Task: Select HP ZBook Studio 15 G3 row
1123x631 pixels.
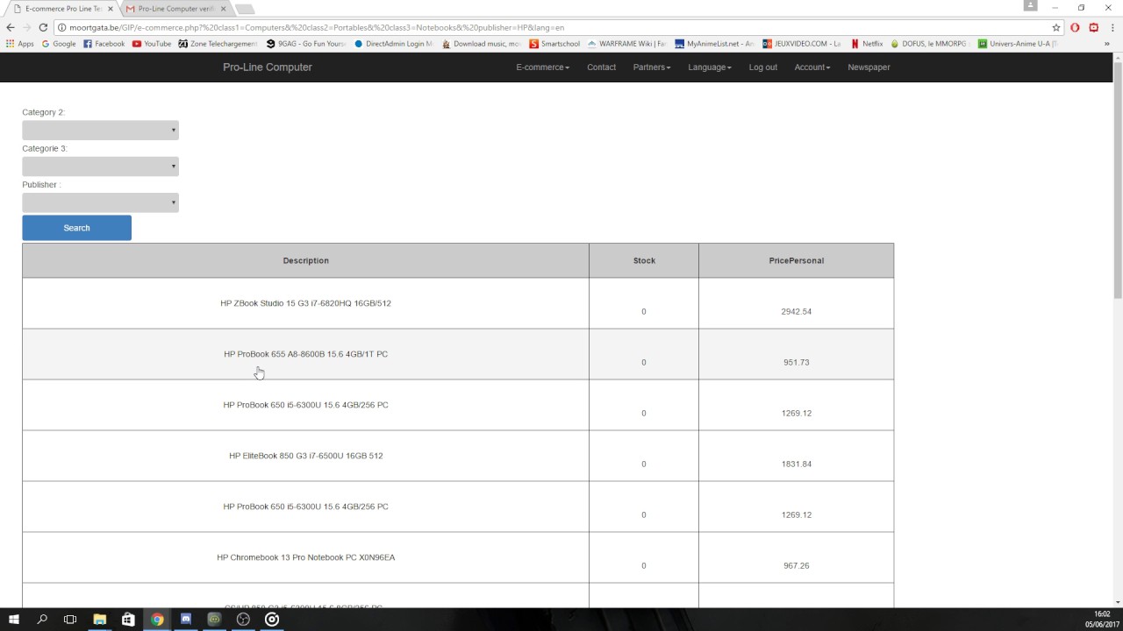Action: click(x=458, y=303)
